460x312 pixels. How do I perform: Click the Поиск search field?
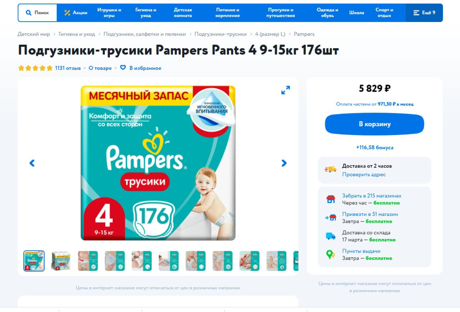37,13
